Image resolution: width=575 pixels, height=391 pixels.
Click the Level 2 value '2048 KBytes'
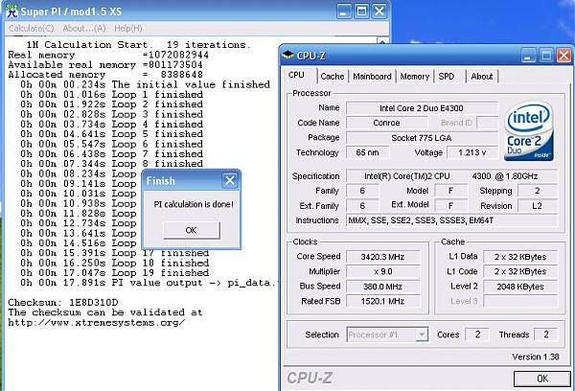[x=520, y=287]
